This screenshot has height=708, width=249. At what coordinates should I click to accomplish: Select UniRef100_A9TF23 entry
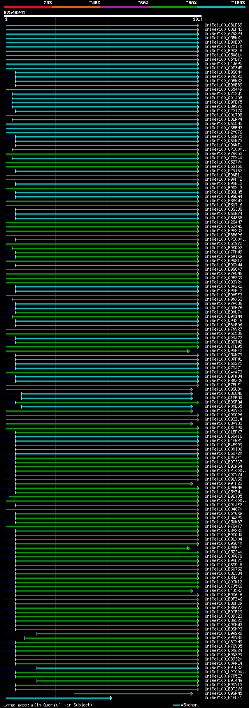(x=223, y=484)
